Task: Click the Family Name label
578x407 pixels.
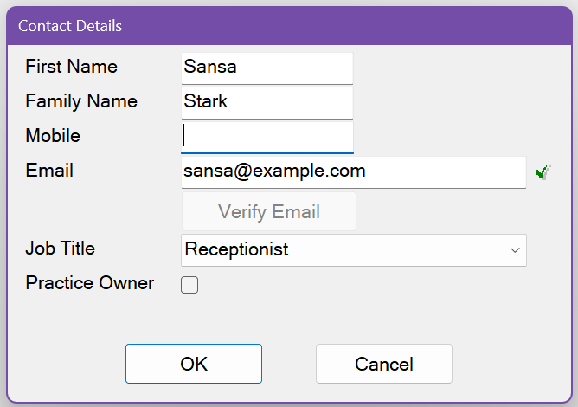Action: [x=81, y=101]
